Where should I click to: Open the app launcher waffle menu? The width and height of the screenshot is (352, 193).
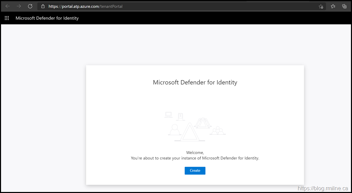click(x=7, y=18)
